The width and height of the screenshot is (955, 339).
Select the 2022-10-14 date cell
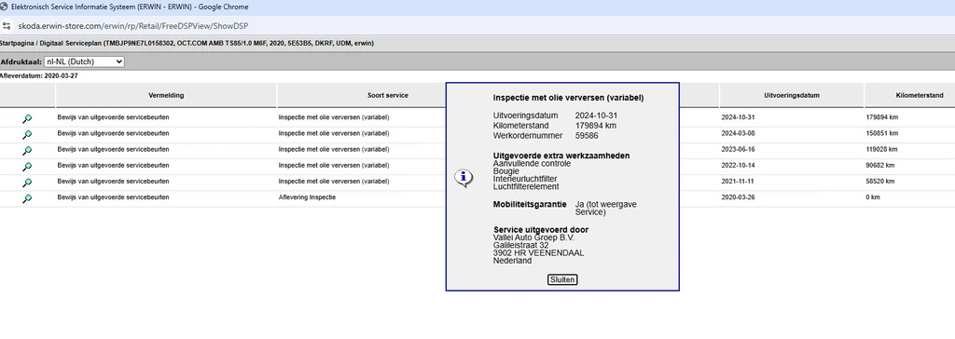[x=737, y=165]
